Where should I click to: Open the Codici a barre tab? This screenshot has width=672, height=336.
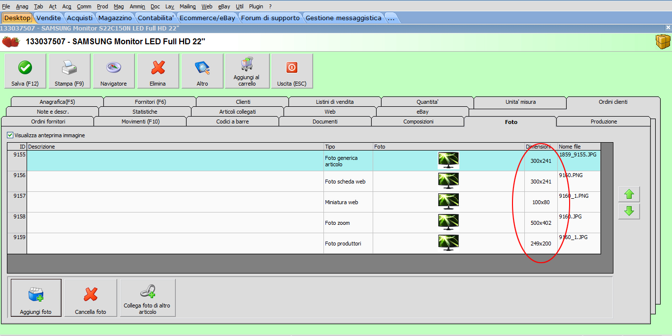tap(232, 122)
